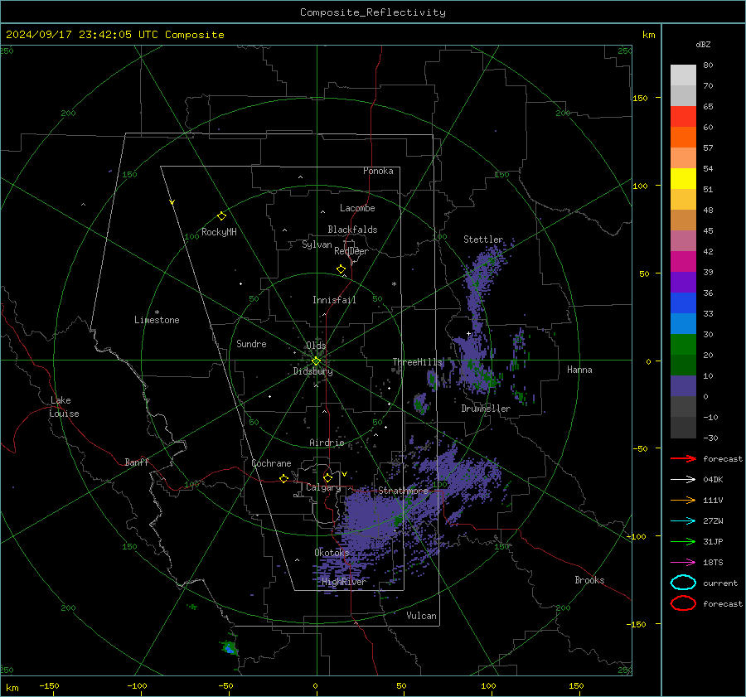
Task: Click the RockyMH label
Action: tap(219, 232)
